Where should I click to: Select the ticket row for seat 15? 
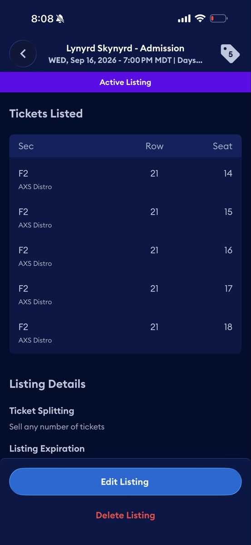click(125, 218)
